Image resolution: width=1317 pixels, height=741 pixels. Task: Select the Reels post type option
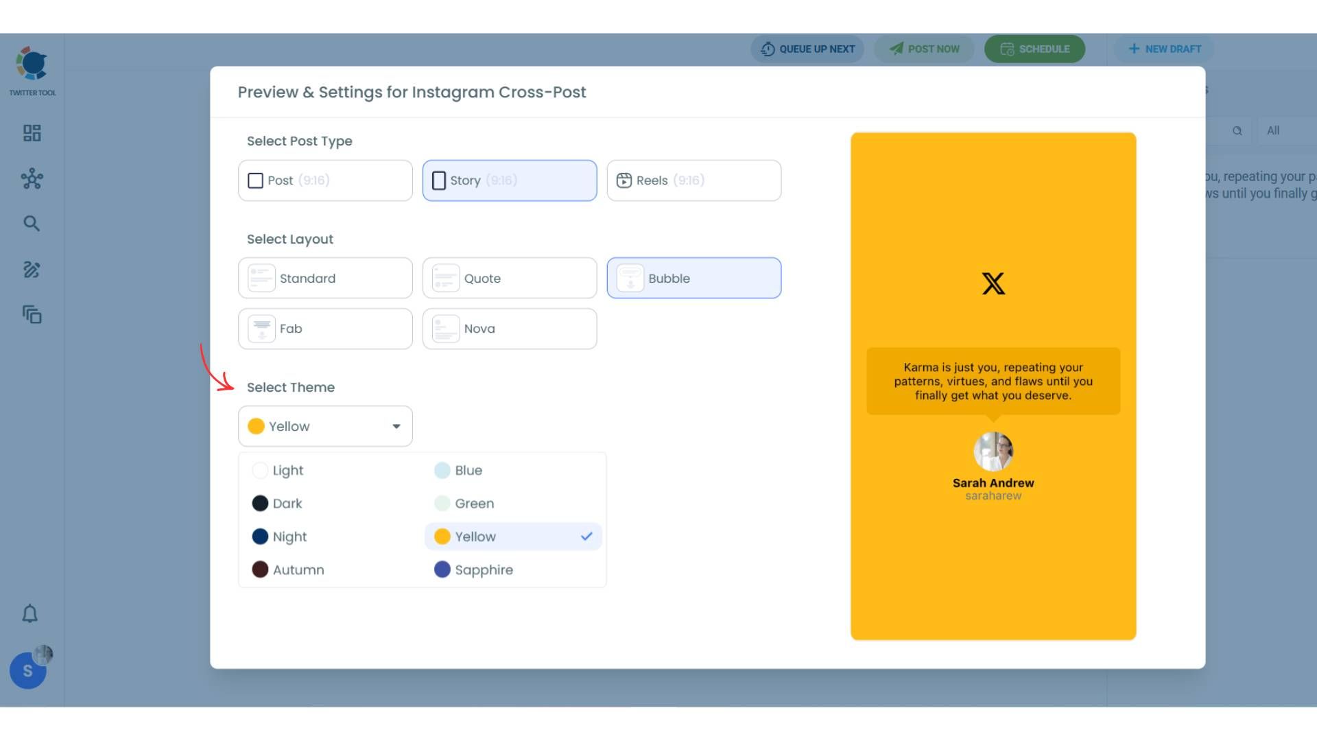pos(693,180)
